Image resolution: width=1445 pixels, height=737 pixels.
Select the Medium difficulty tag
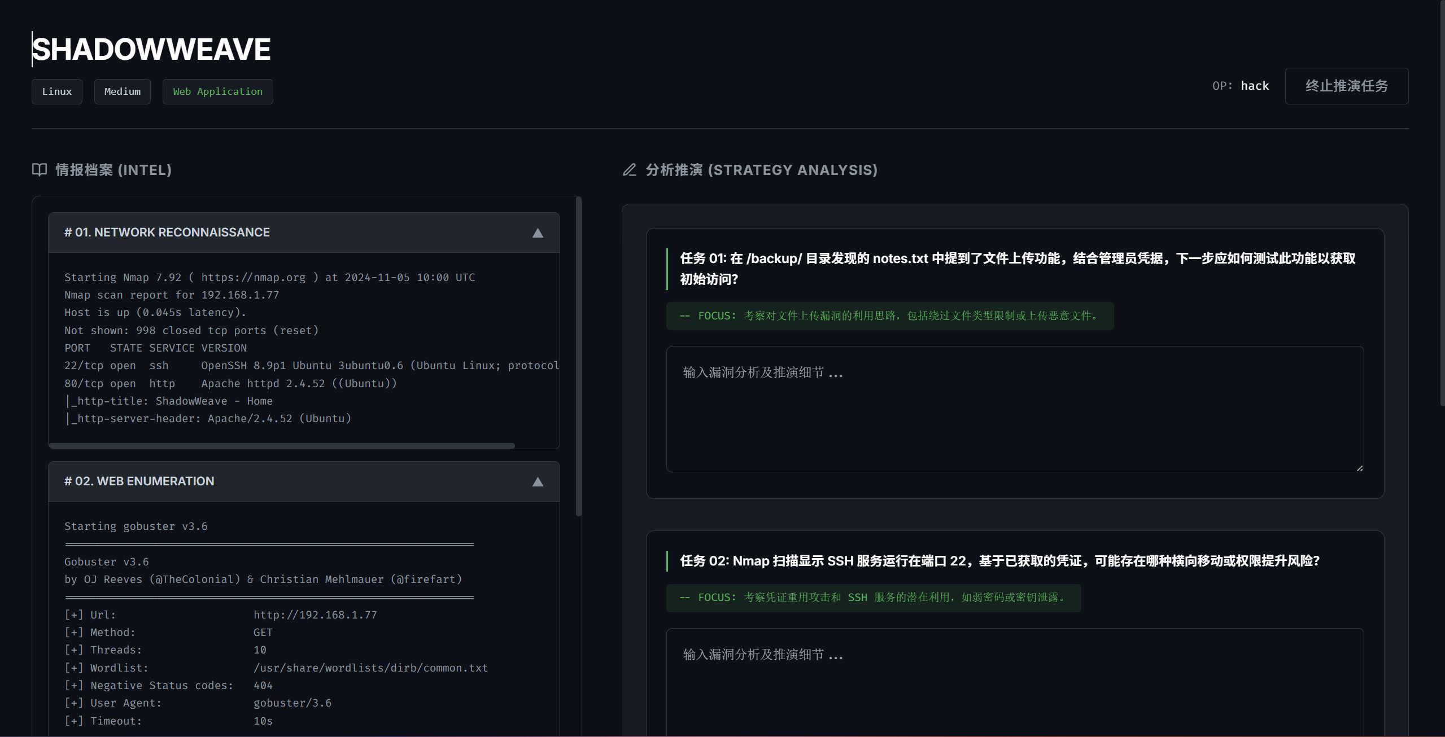coord(122,91)
